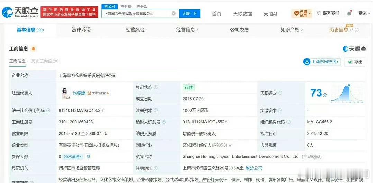The height and width of the screenshot is (183, 373).
Task: Select the 查关系 search tab
Action: point(142,7)
